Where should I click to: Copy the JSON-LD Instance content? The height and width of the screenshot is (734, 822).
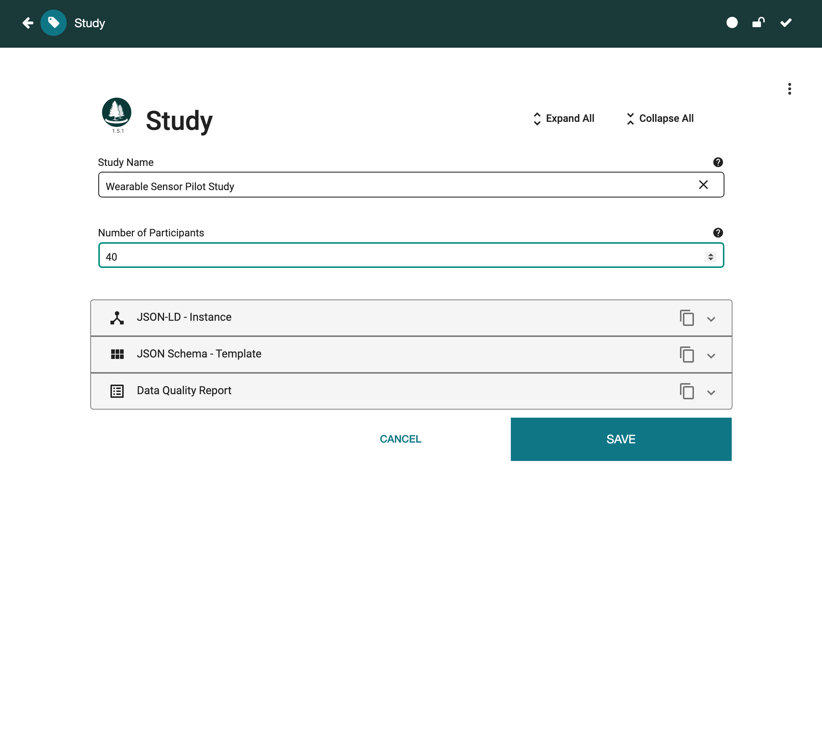pyautogui.click(x=687, y=318)
